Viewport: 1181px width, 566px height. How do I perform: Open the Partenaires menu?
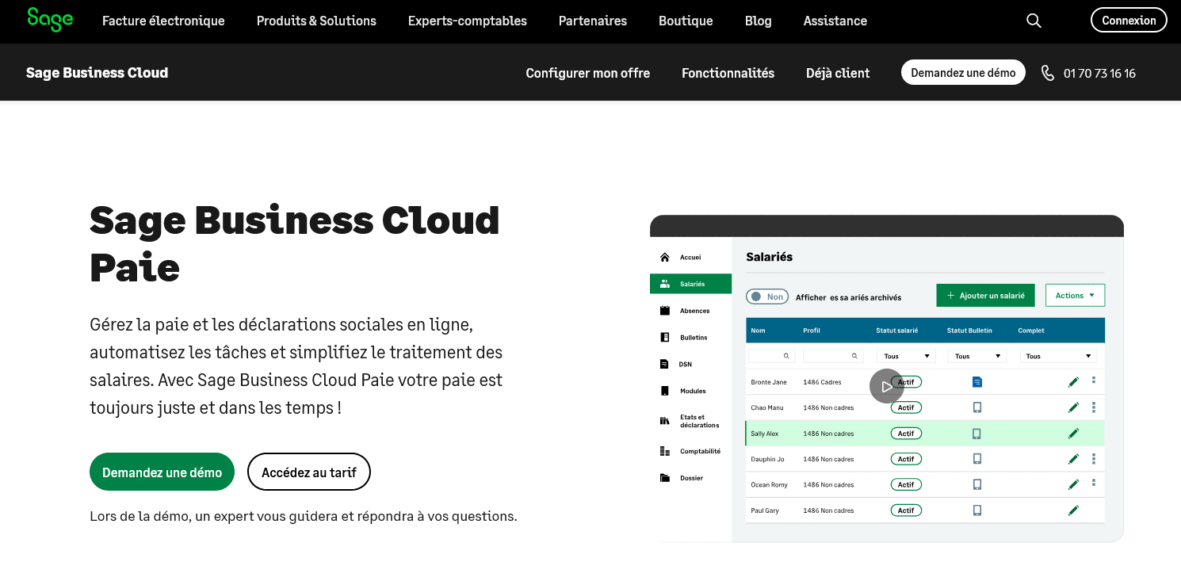pos(593,21)
